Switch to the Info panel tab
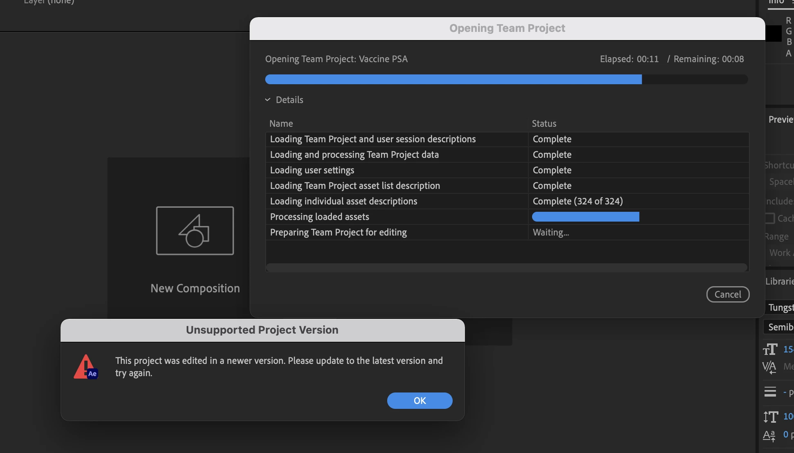The height and width of the screenshot is (453, 794). click(x=776, y=2)
